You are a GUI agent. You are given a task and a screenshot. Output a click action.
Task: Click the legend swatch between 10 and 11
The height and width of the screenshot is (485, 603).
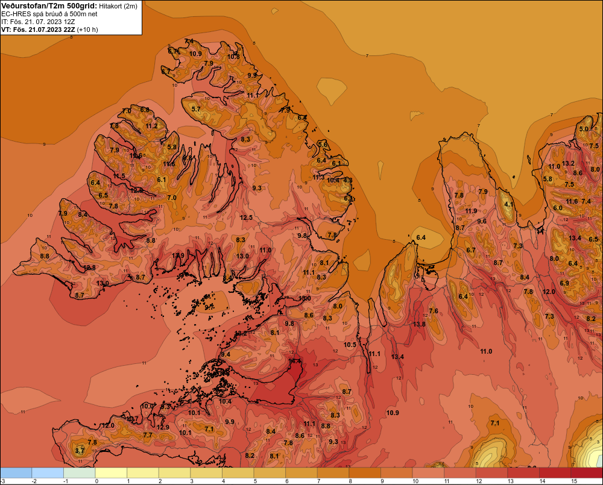tap(428, 473)
